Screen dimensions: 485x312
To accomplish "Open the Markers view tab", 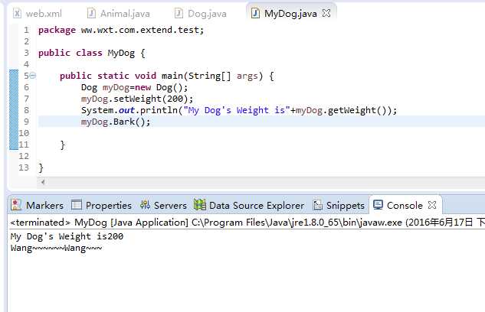I will click(x=37, y=205).
